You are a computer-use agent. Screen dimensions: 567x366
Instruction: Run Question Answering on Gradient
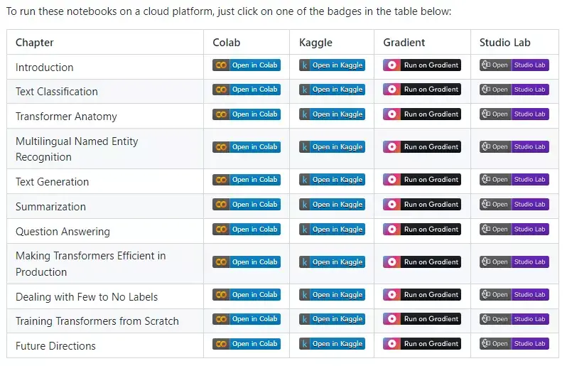(x=422, y=230)
